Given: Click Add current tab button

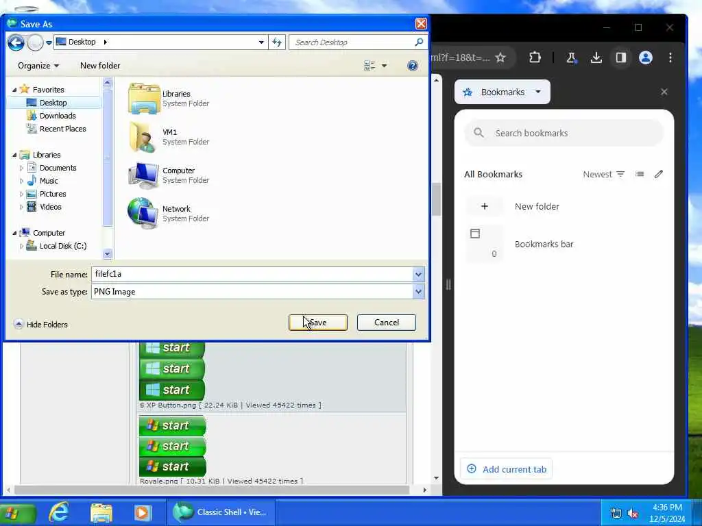Looking at the screenshot, I should tap(507, 469).
